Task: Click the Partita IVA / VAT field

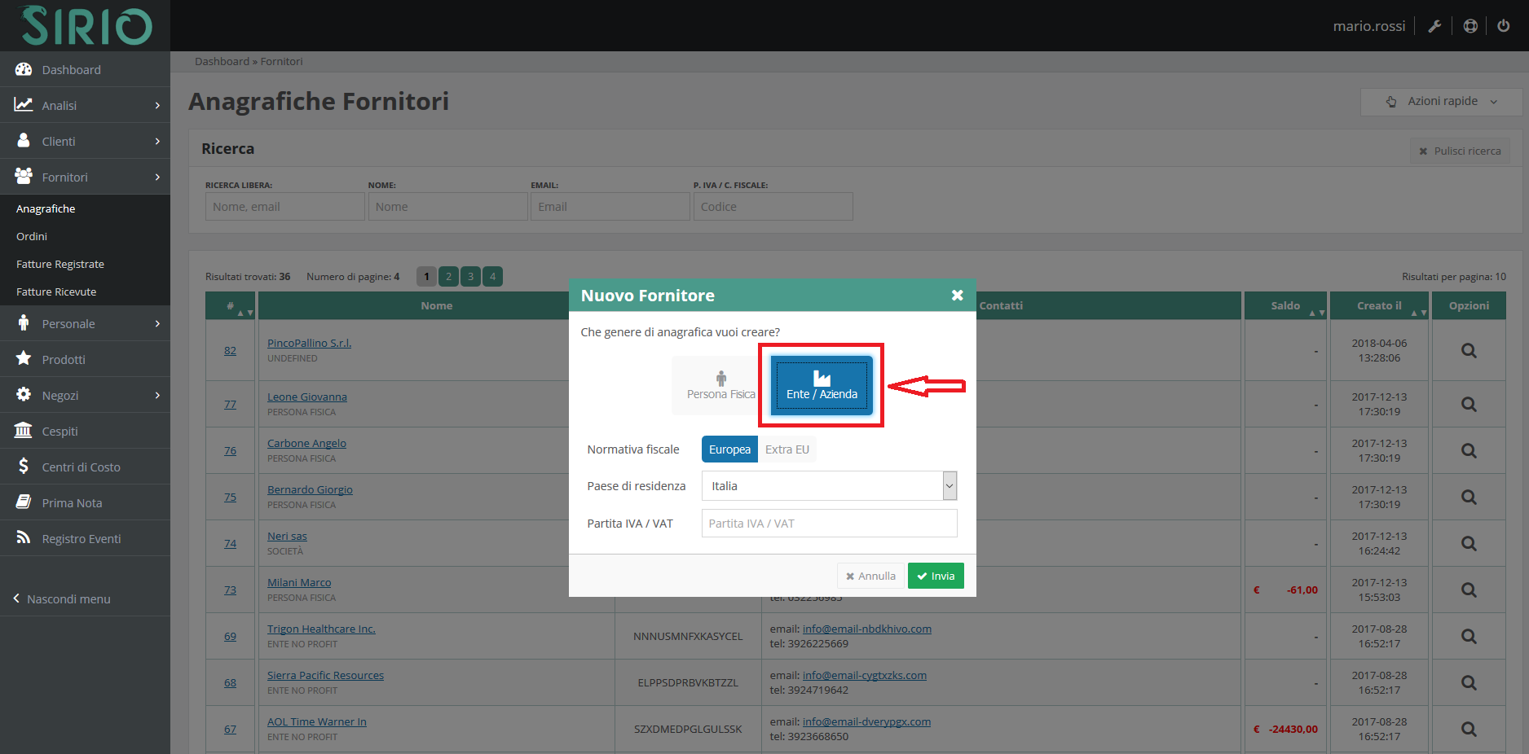Action: click(x=828, y=524)
